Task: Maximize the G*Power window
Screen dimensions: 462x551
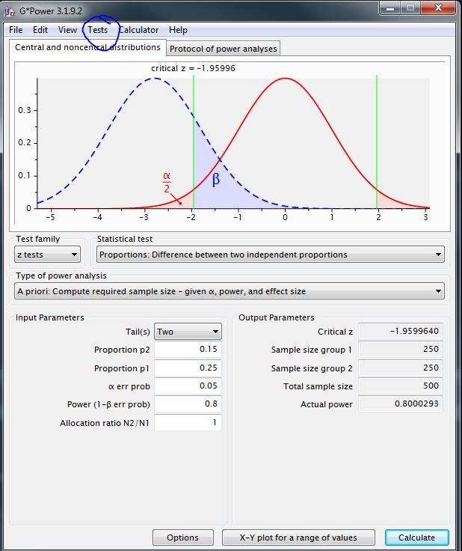Action: (410, 8)
